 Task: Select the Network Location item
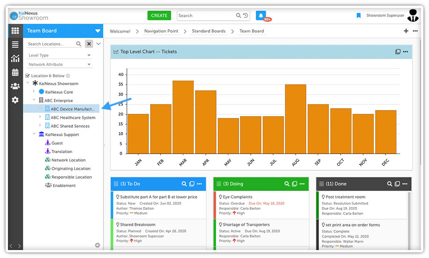(x=68, y=160)
